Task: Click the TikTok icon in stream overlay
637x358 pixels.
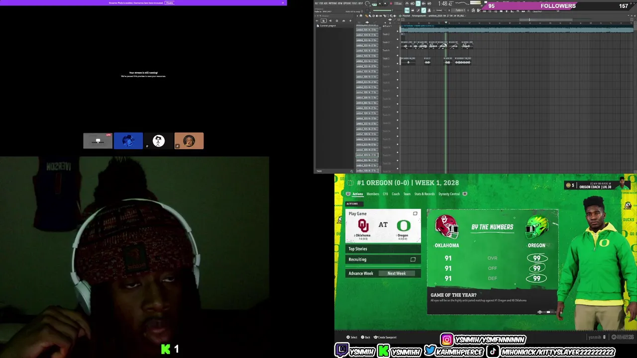Action: [493, 351]
